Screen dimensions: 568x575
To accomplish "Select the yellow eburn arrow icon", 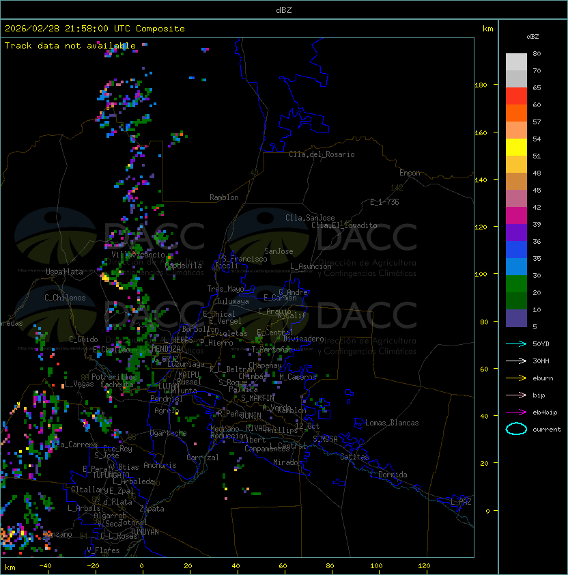I will (516, 378).
